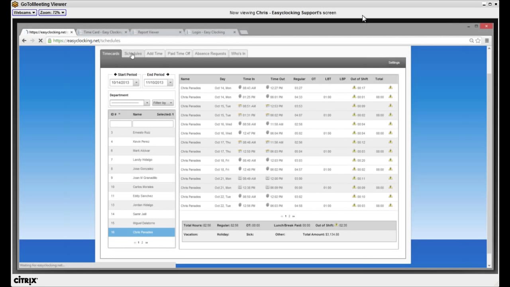This screenshot has width=510, height=287.
Task: Select highlighted employee Chris Panades in list
Action: (x=141, y=232)
